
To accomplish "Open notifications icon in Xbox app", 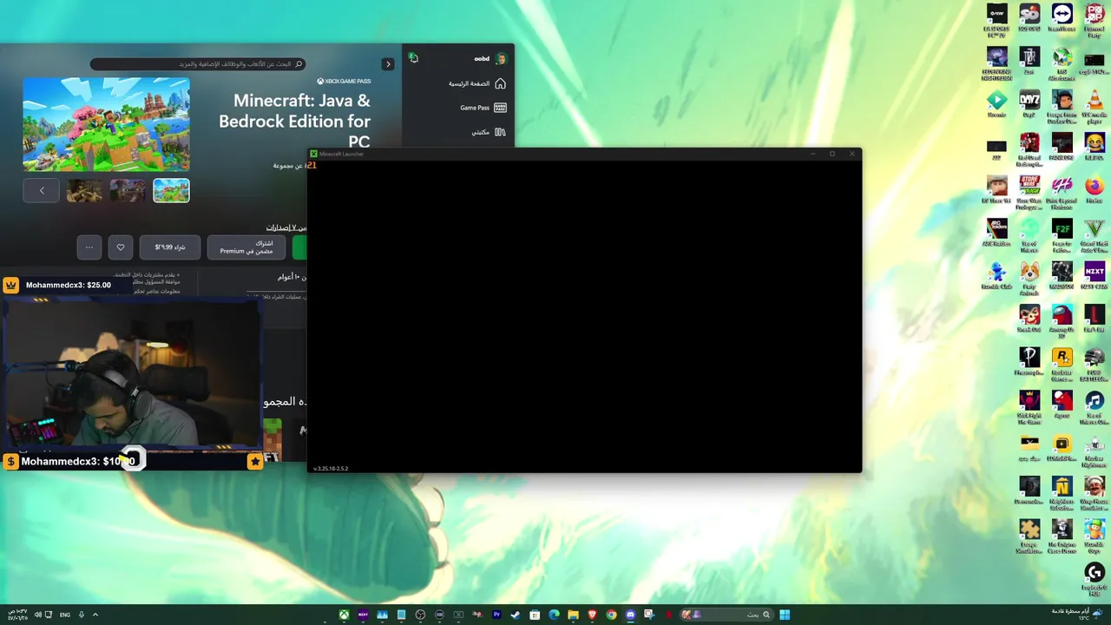I will click(x=414, y=58).
